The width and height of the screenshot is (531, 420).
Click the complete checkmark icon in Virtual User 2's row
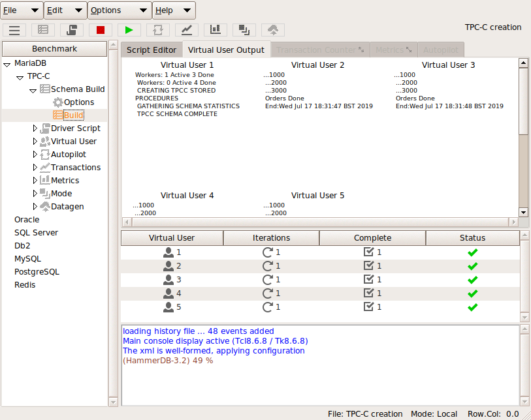point(369,266)
